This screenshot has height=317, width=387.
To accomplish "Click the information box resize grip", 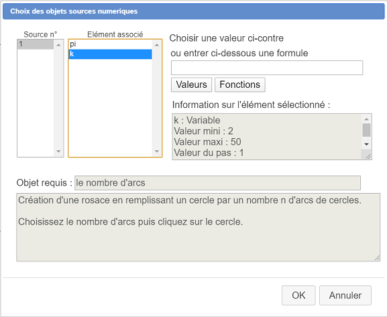I will pyautogui.click(x=368, y=156).
